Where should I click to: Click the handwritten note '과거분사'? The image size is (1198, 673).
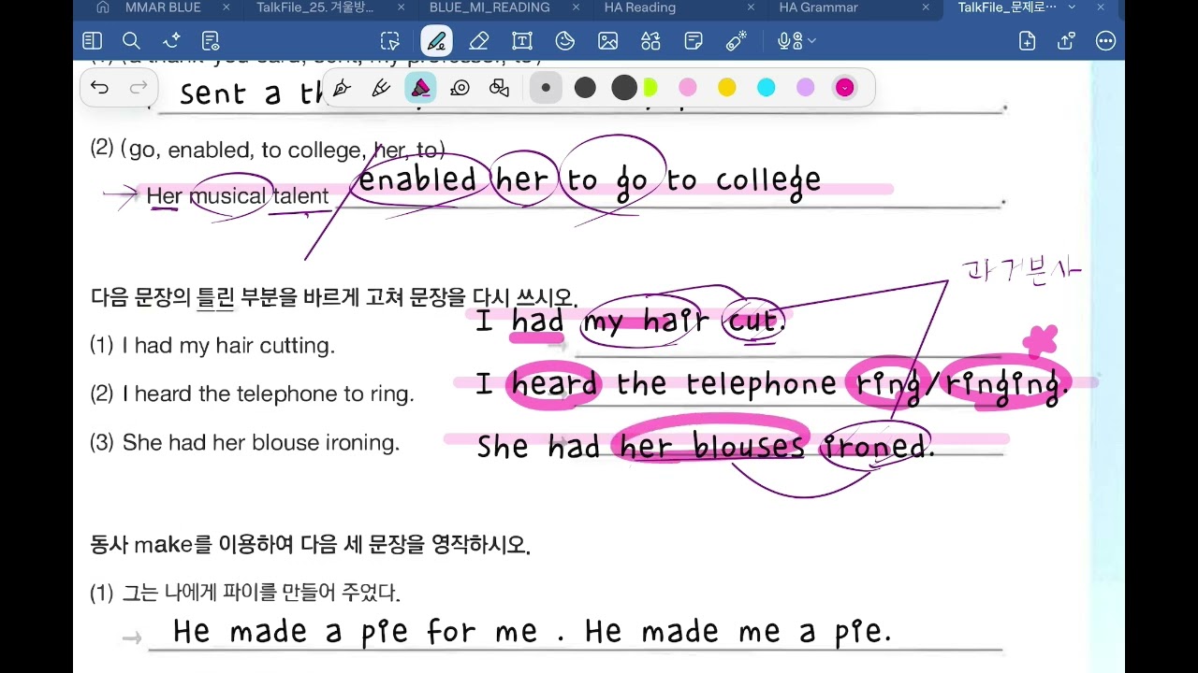coord(1021,271)
